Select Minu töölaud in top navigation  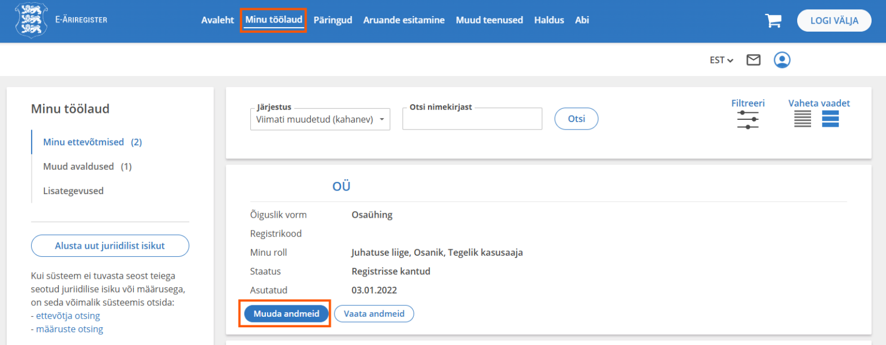[273, 20]
